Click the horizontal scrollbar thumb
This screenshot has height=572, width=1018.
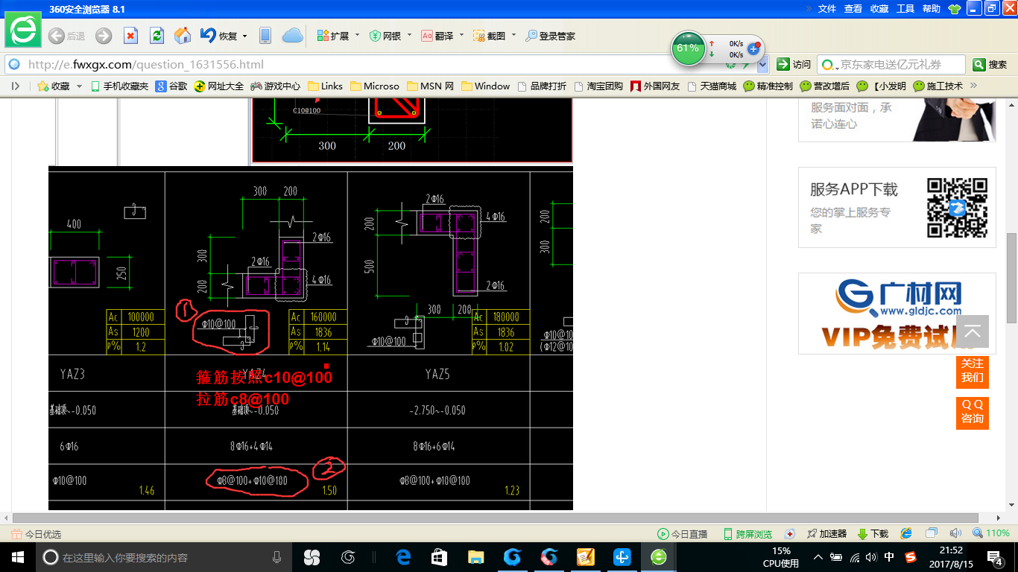pyautogui.click(x=495, y=518)
